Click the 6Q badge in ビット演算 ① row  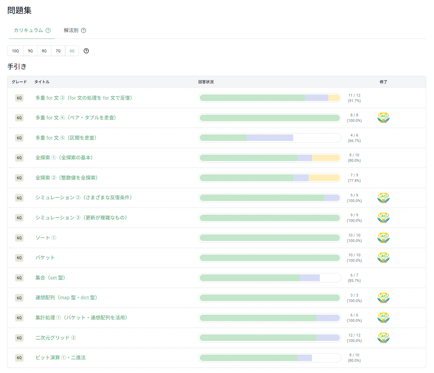(19, 358)
